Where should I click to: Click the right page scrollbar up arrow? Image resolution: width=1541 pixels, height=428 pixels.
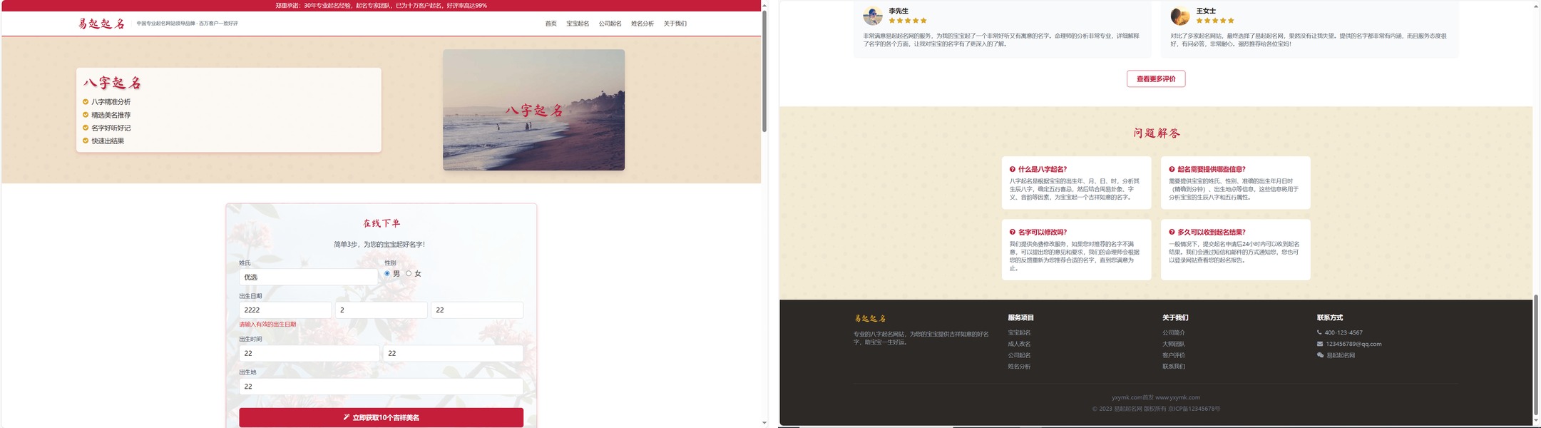tap(1536, 6)
